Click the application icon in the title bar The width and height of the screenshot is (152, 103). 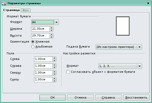pyautogui.click(x=4, y=3)
